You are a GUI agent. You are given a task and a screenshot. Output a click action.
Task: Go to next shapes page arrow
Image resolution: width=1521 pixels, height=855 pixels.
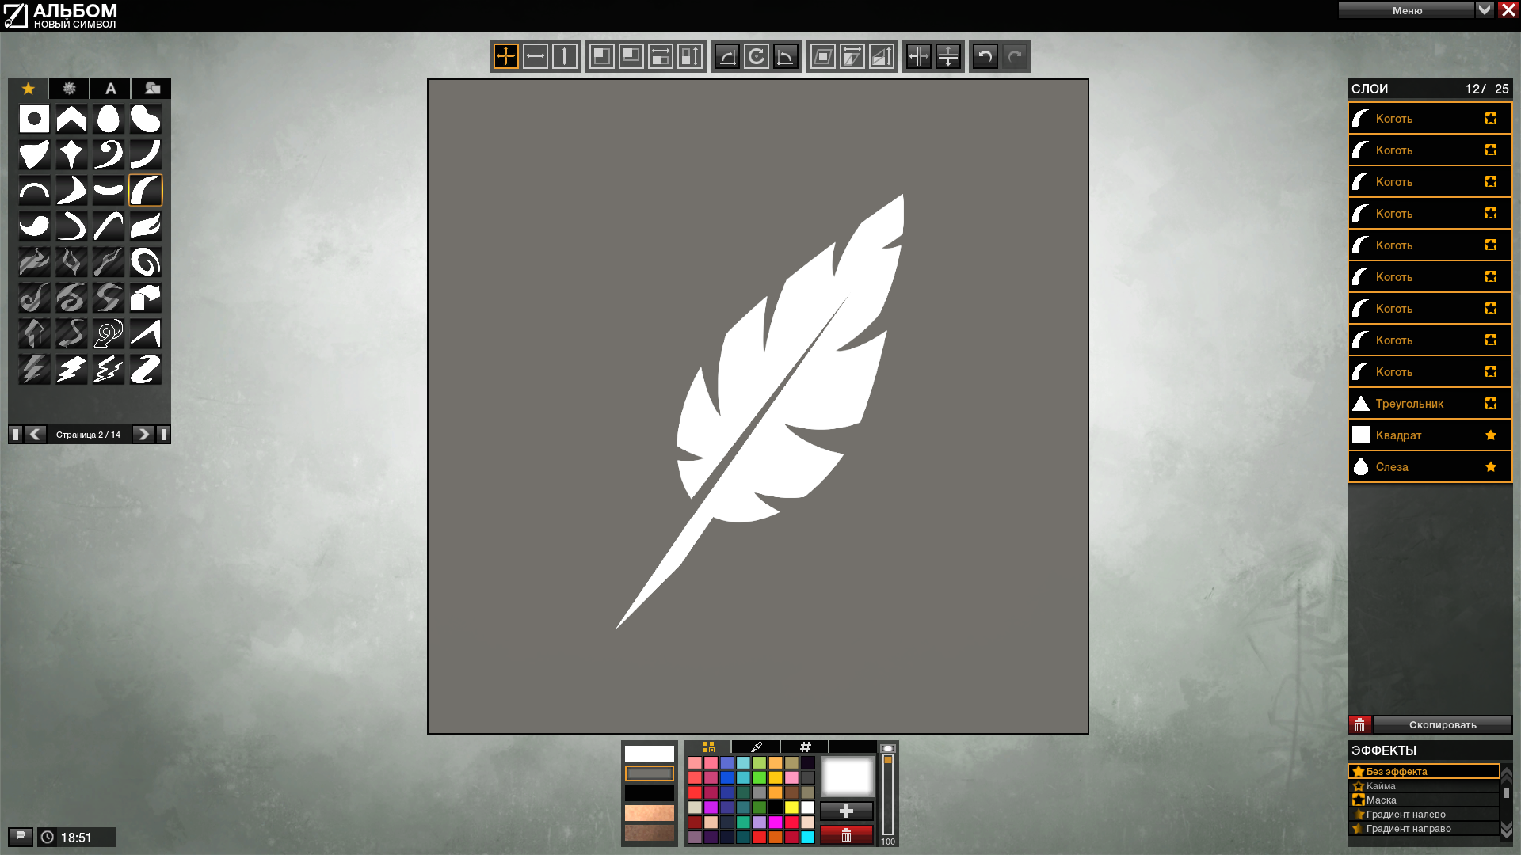(143, 434)
